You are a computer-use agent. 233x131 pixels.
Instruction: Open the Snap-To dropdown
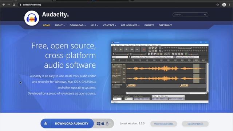(x=129, y=99)
